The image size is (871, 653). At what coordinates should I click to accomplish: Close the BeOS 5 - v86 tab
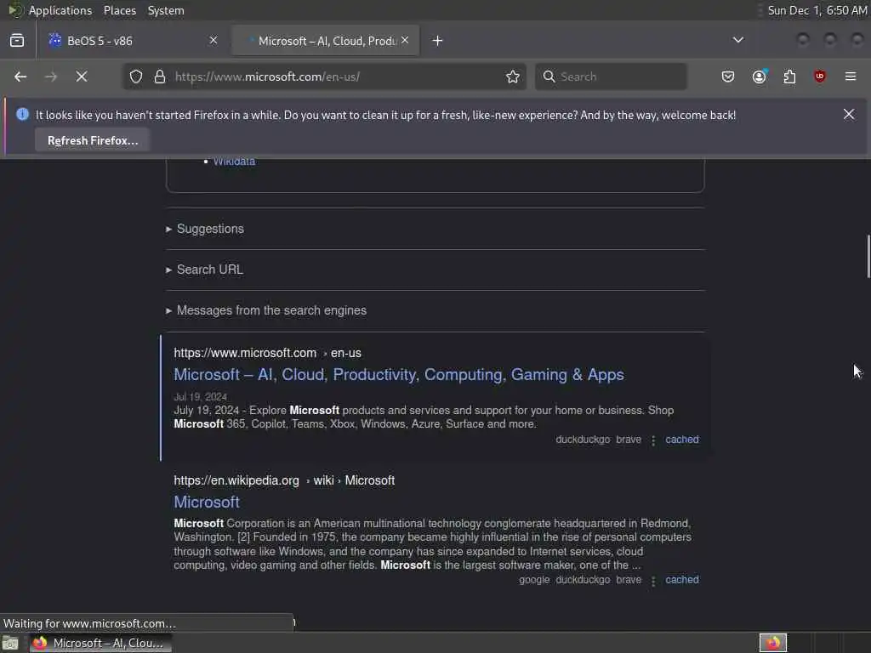[213, 40]
